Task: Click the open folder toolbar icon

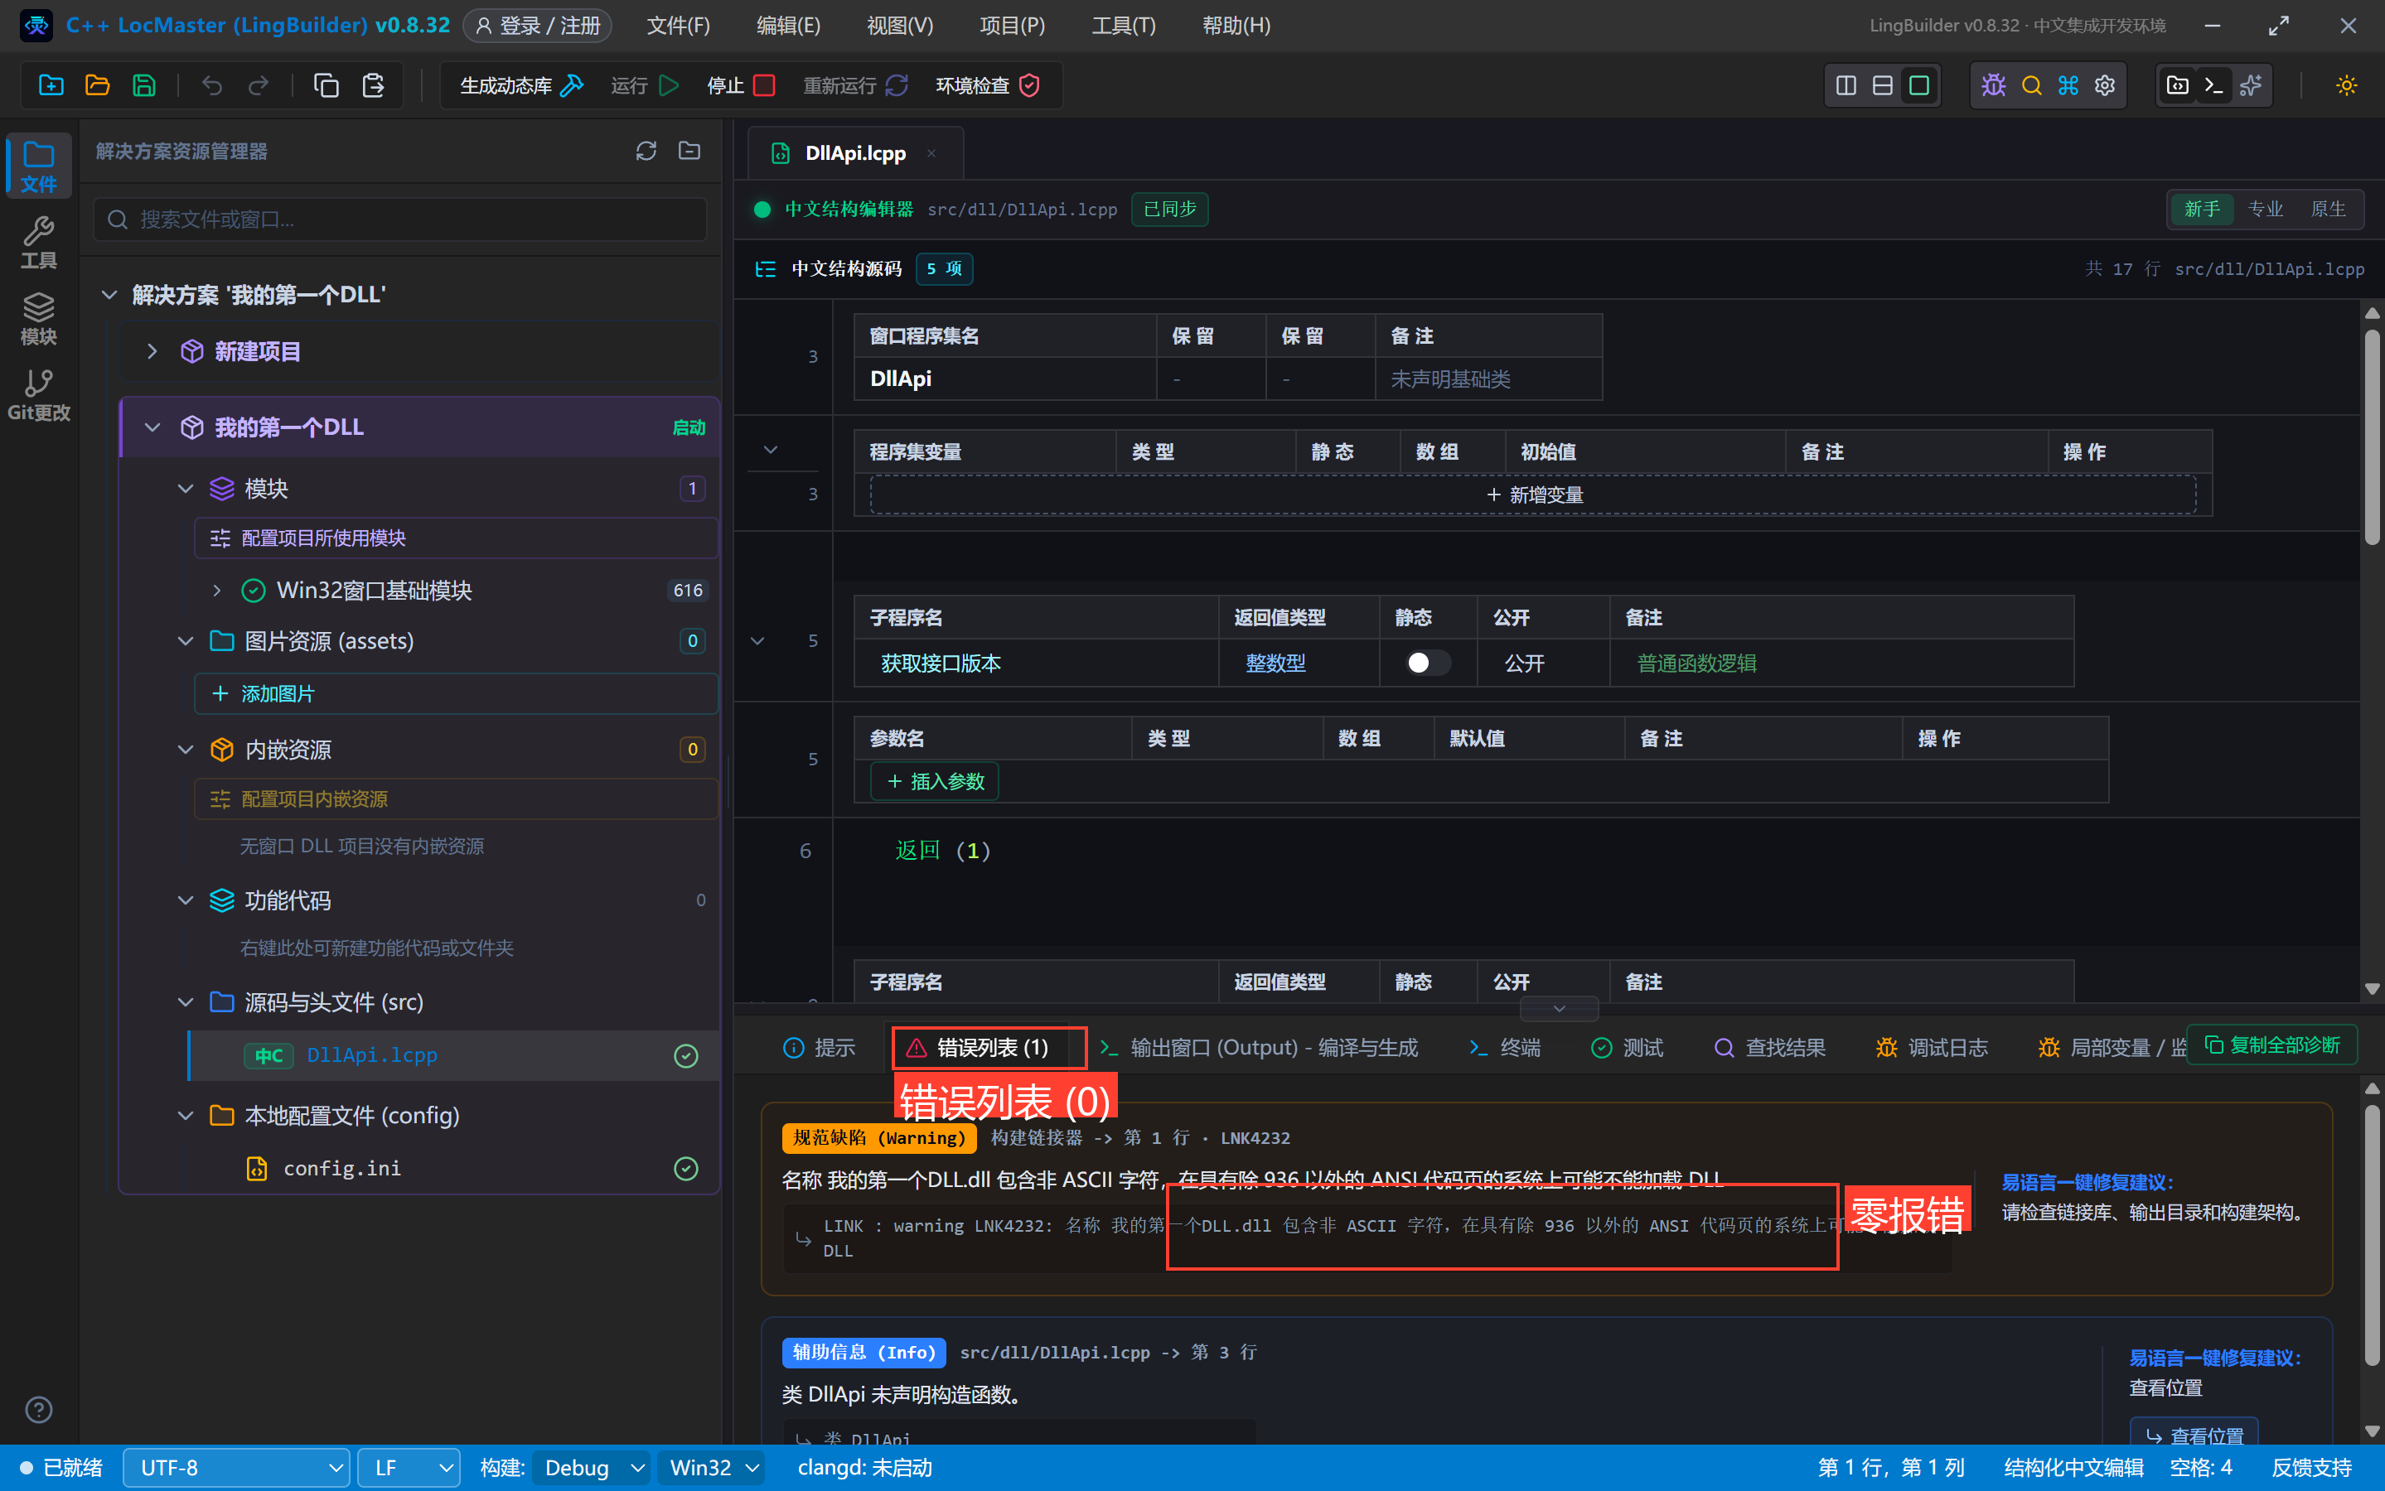Action: (x=98, y=86)
